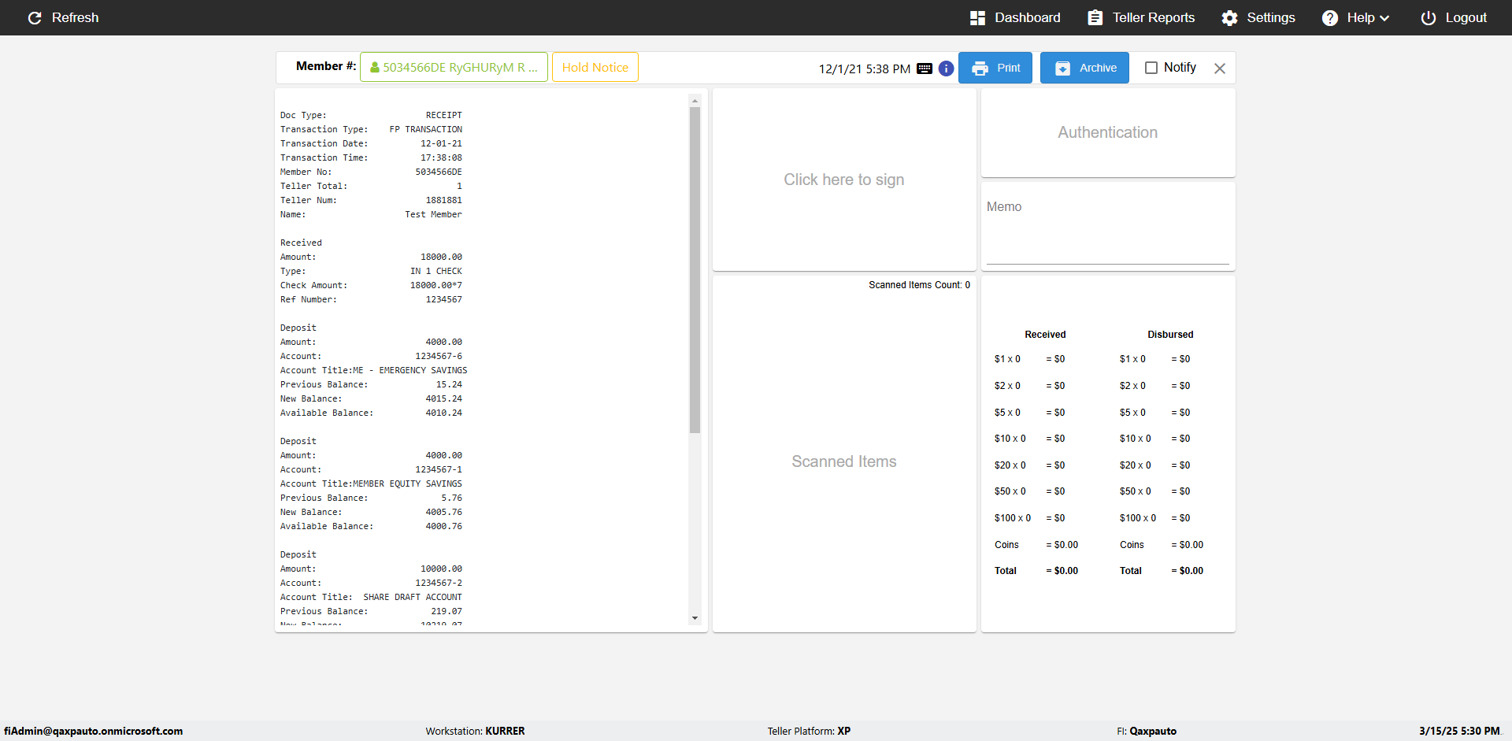Image resolution: width=1512 pixels, height=741 pixels.
Task: Click 'EMERGENCY SAVINGS' account title text
Action: 423,370
